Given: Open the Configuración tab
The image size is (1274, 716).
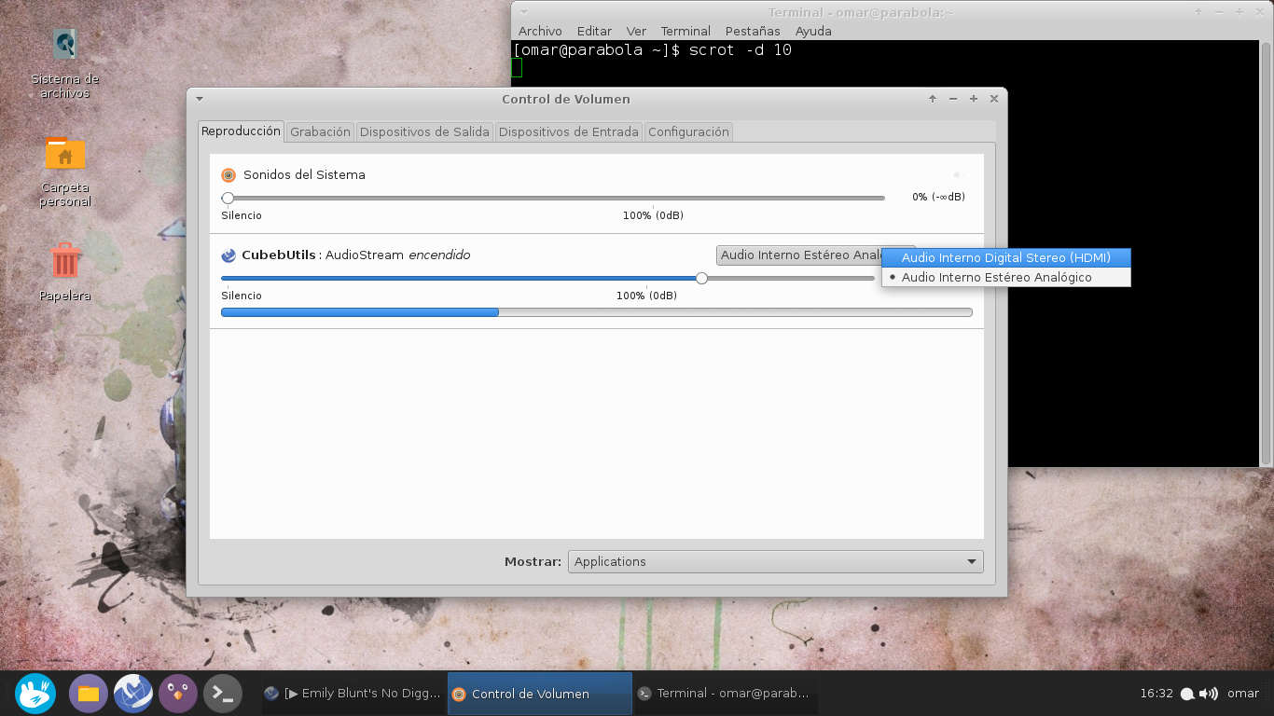Looking at the screenshot, I should pos(688,132).
